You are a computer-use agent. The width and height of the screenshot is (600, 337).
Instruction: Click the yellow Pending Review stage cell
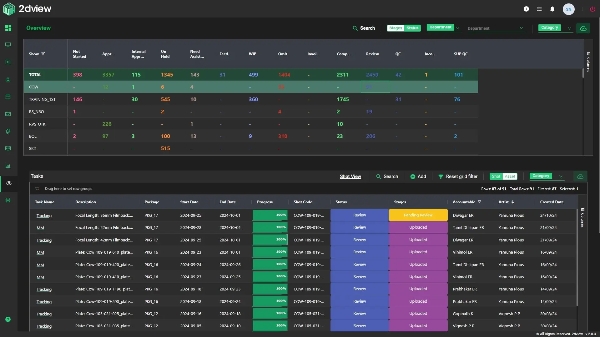click(x=418, y=215)
